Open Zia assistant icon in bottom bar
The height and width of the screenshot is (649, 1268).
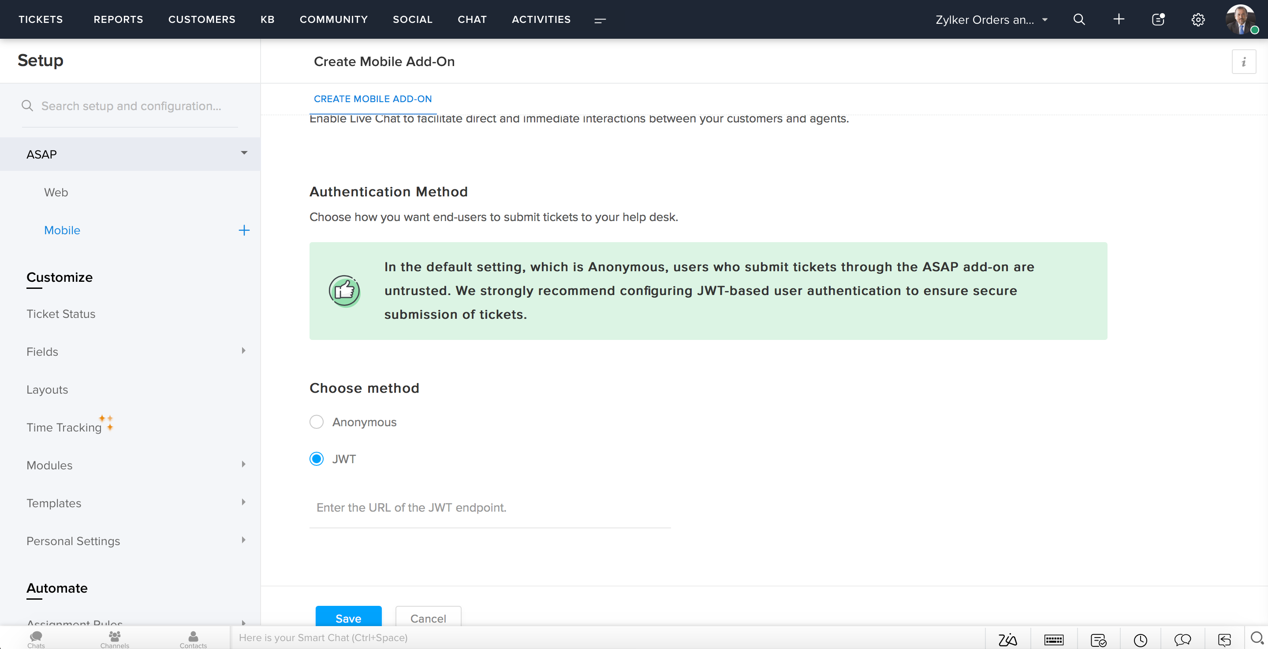click(x=1007, y=639)
